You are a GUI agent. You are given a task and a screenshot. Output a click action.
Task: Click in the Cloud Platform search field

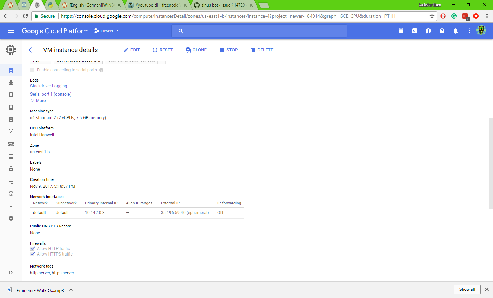(x=259, y=31)
